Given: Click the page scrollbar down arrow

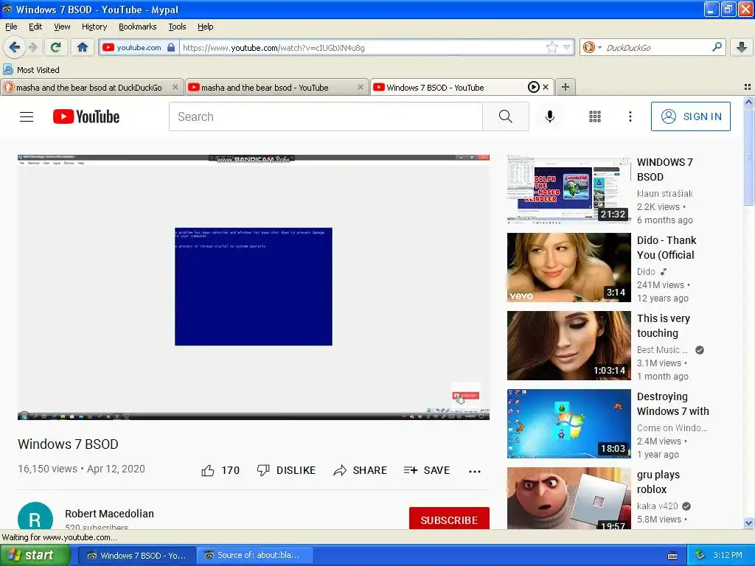Looking at the screenshot, I should click(748, 523).
